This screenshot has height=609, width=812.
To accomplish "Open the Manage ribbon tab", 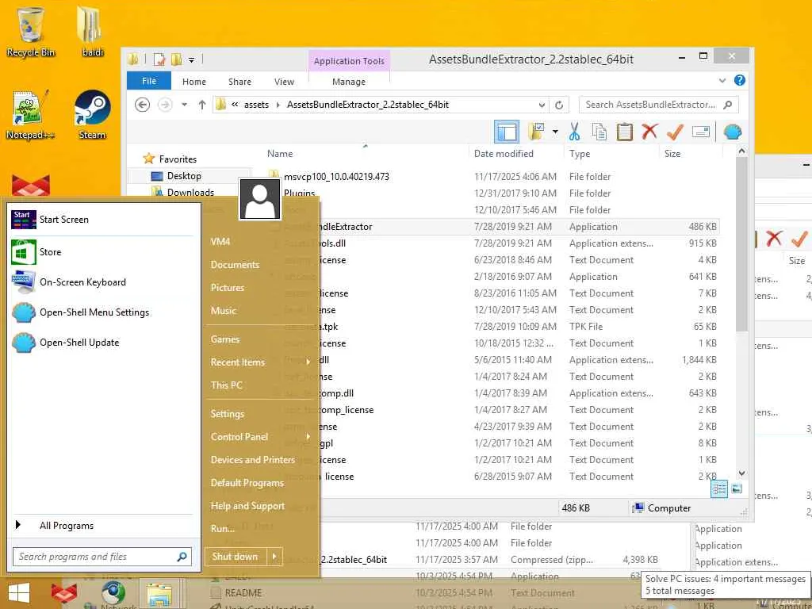I will (x=349, y=82).
